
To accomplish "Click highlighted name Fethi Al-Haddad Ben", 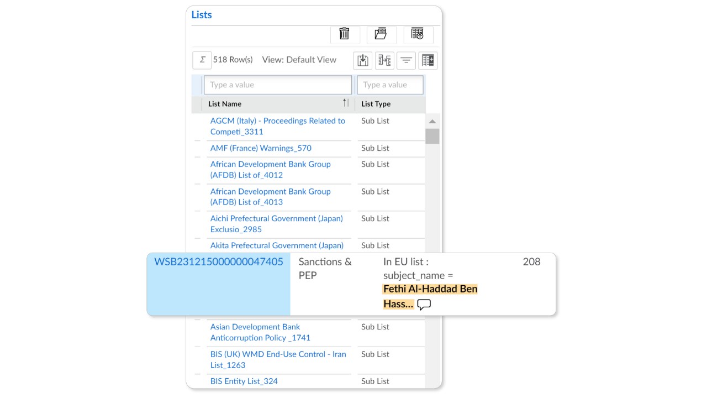I will click(430, 289).
